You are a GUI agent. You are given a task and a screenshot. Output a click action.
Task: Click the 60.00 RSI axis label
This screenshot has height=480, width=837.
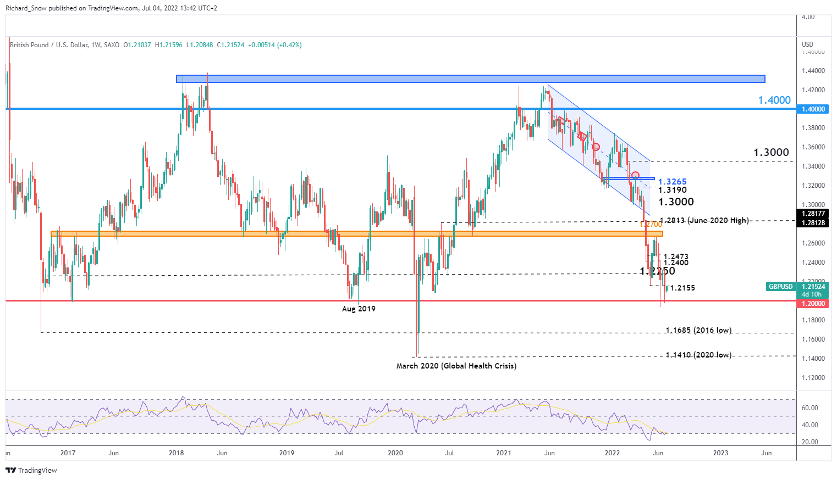(810, 408)
